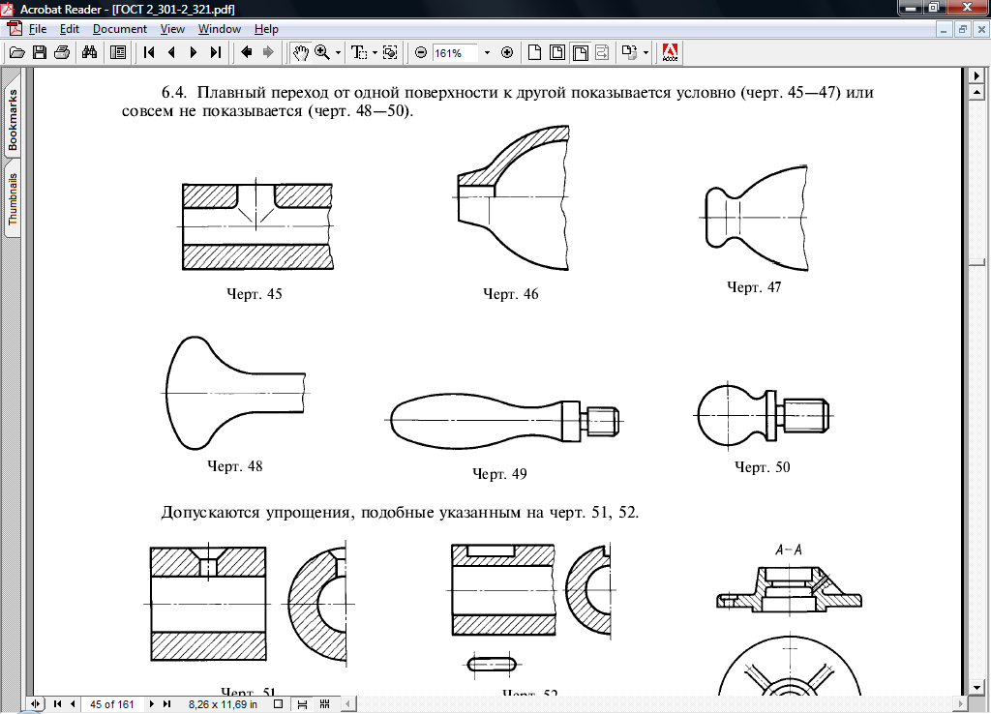Screen dimensions: 991x714
Task: Click the '45 of 161' page field
Action: [112, 704]
